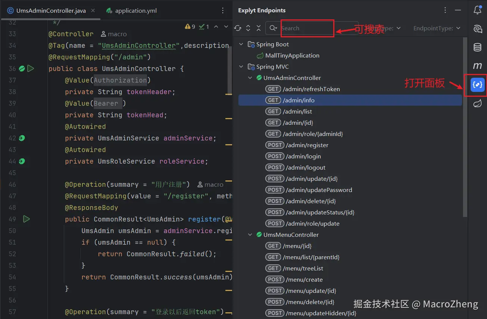This screenshot has height=319, width=487.
Task: Click Spring bean gutter icon on line 36
Action: pyautogui.click(x=22, y=69)
